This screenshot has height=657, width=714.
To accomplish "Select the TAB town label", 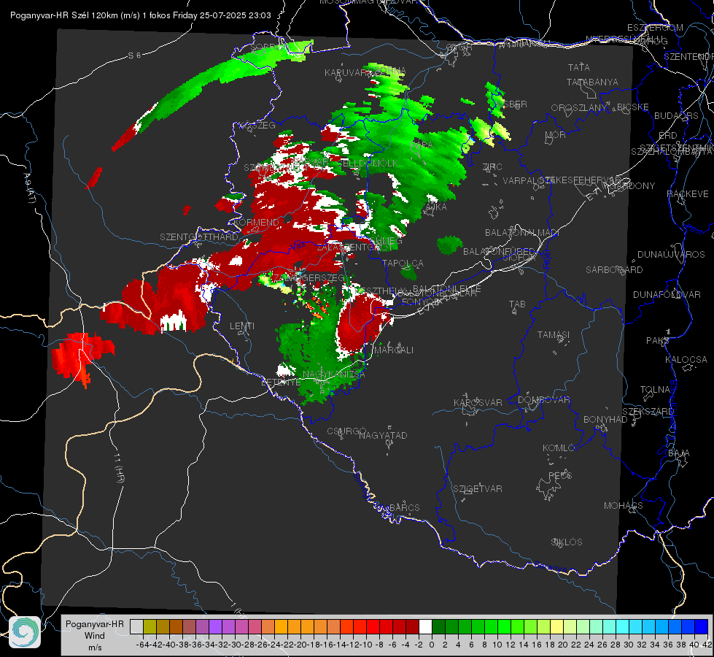I will pos(517,304).
